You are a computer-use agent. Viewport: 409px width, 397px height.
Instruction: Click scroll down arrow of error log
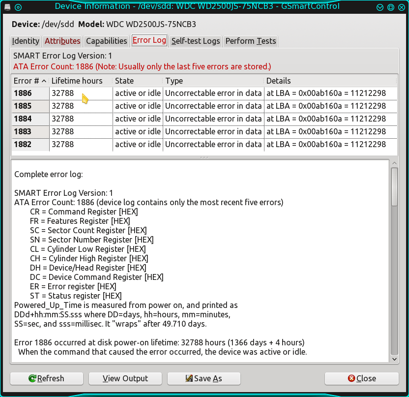pos(394,359)
